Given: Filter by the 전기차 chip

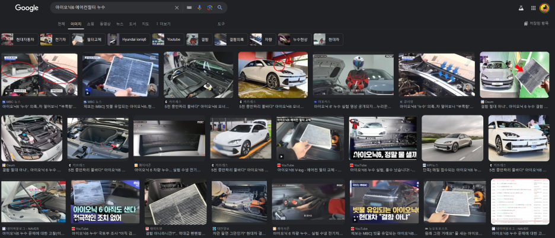Looking at the screenshot, I should 55,39.
